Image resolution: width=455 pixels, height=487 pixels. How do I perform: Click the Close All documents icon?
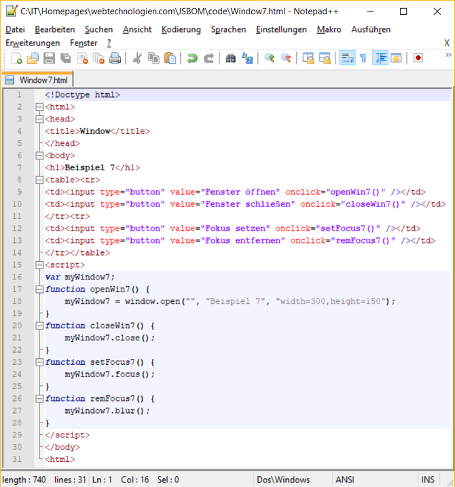point(99,58)
